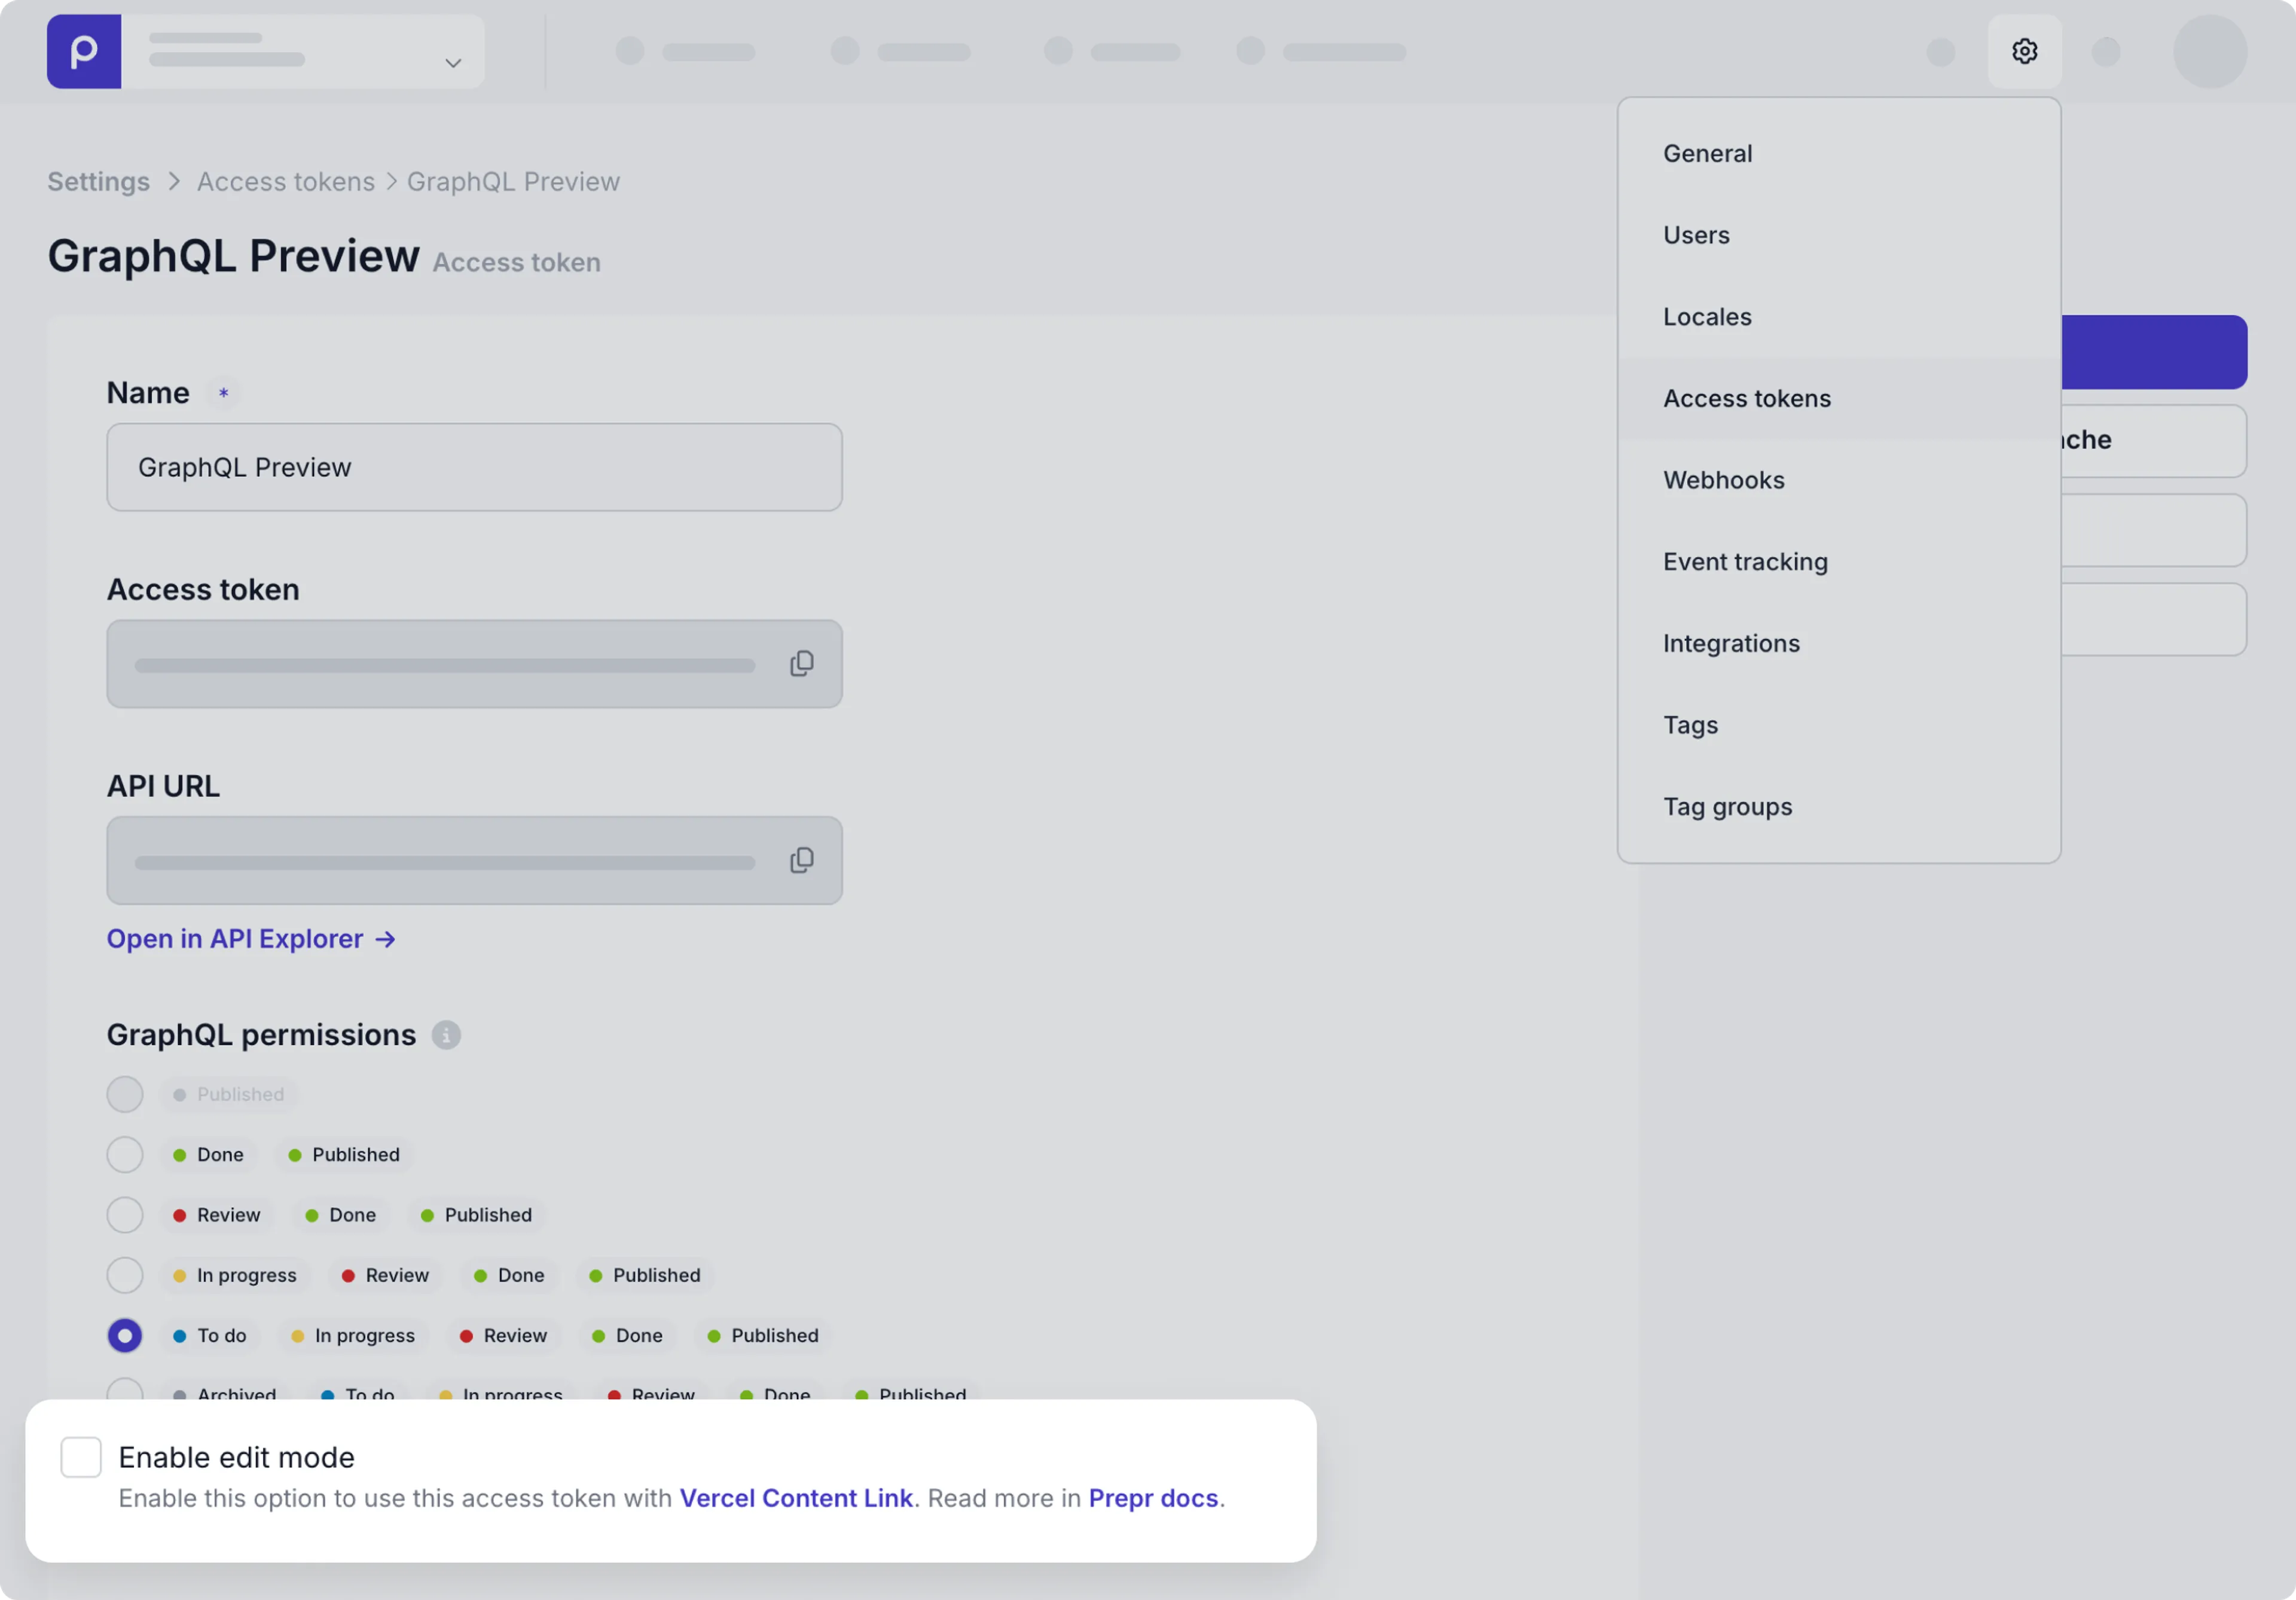Select the Review, Done, Published permission radio
Screen dimensions: 2296x1600
pyautogui.click(x=125, y=1215)
